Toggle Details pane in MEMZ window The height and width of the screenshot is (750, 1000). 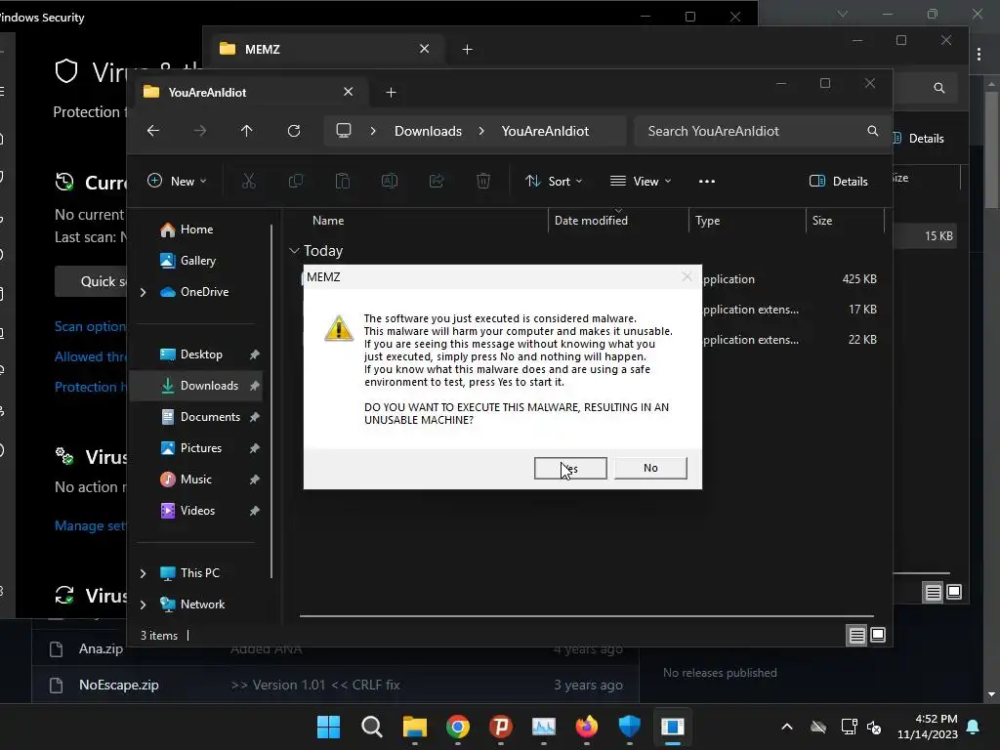point(919,139)
